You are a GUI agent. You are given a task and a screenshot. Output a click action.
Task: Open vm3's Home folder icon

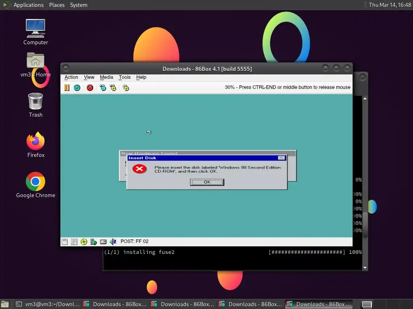tap(35, 65)
